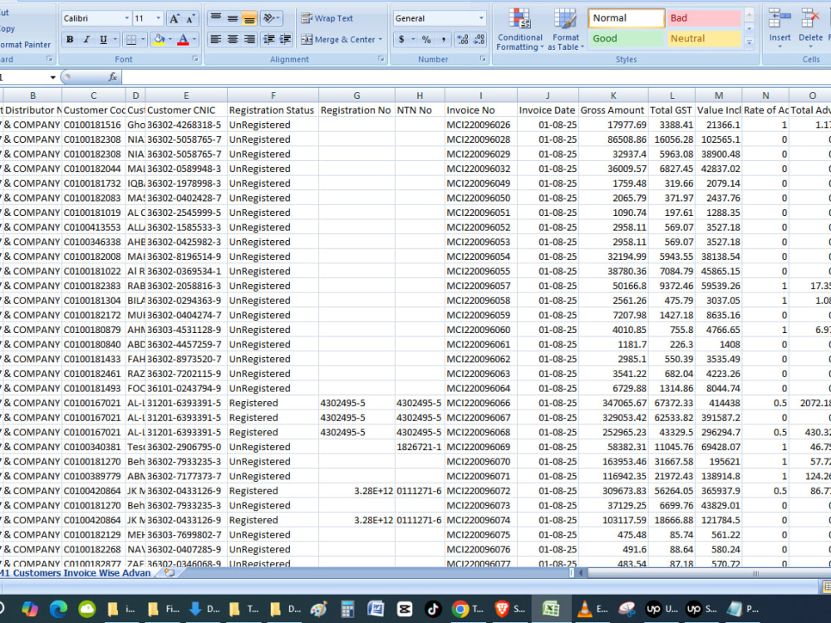Screen dimensions: 831x623
Task: Apply accounting dollar format
Action: tap(401, 40)
